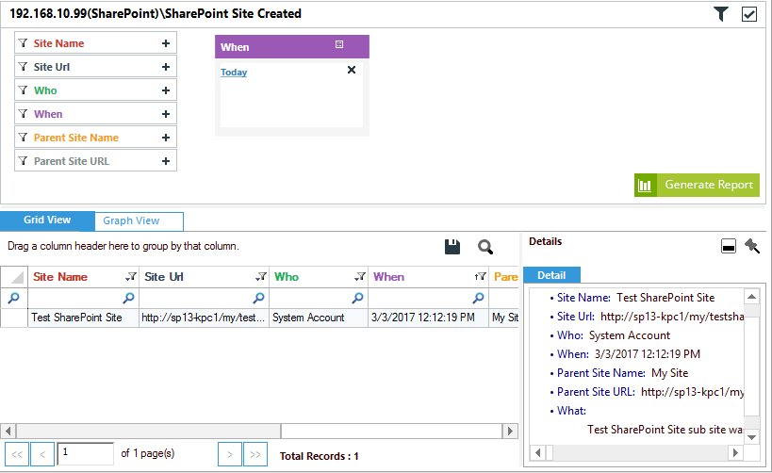Add When filter with plus
The image size is (772, 473).
166,114
